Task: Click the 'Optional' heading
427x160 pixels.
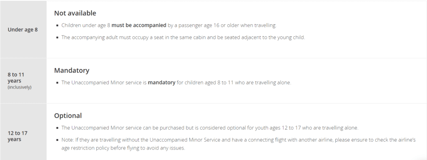Action: tap(68, 116)
